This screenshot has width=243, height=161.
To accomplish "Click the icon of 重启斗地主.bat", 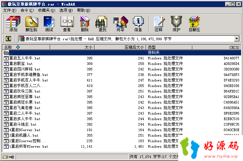I will [x=6, y=124].
